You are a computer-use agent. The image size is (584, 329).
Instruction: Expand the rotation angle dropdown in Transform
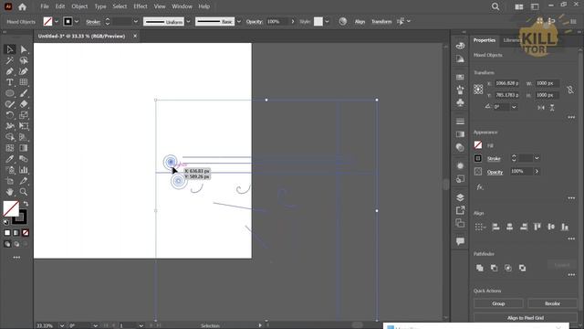514,107
